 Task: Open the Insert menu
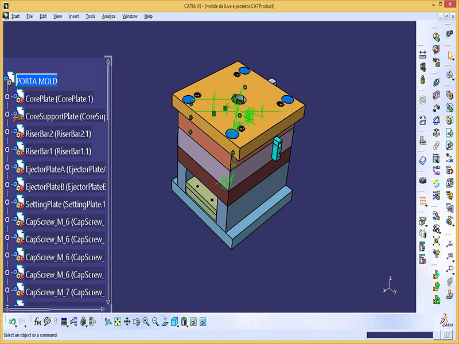(74, 17)
